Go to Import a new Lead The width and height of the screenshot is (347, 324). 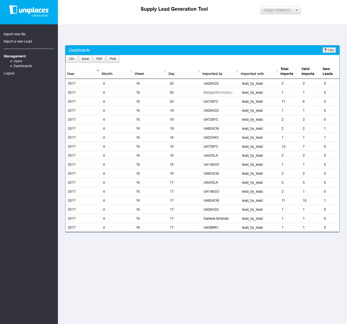click(18, 41)
